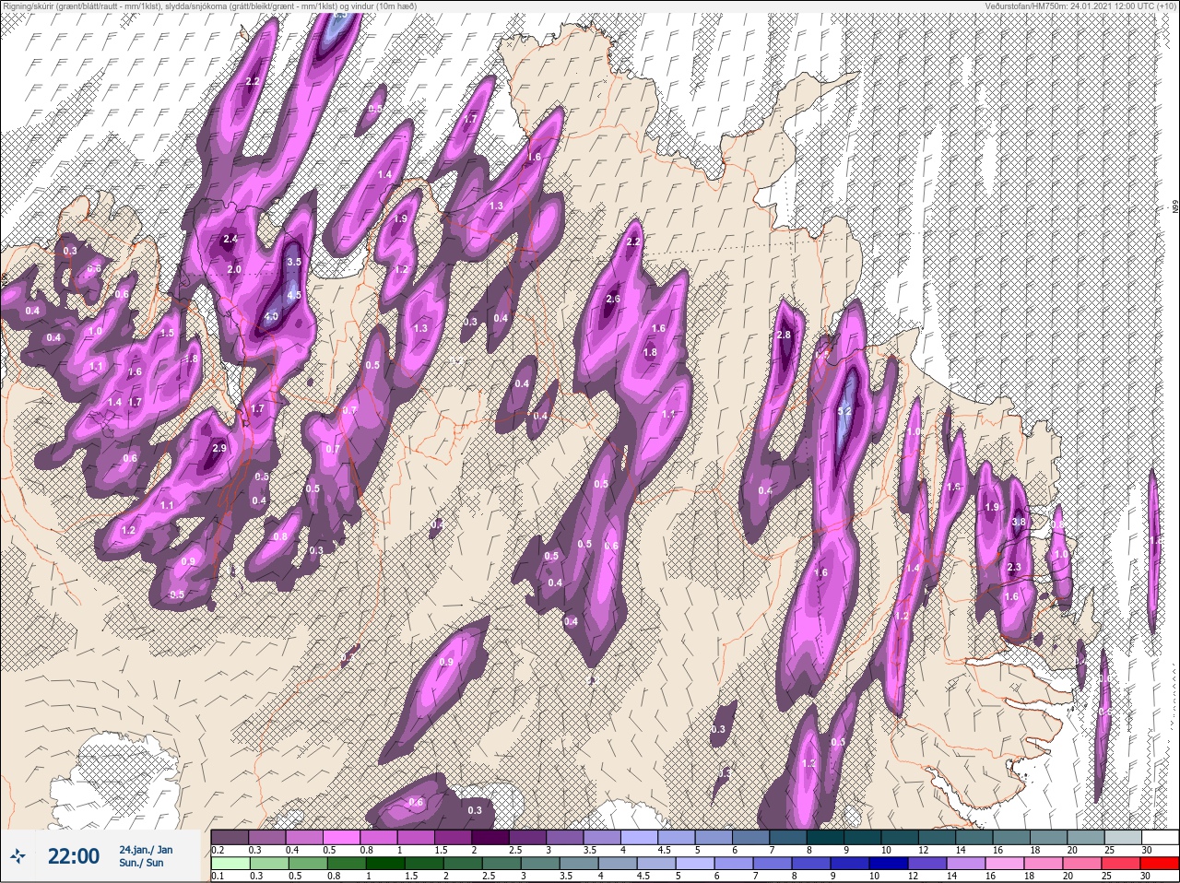Screen dimensions: 1180x883
Task: Click the 2.8 precipitation value on the map
Action: (x=785, y=335)
